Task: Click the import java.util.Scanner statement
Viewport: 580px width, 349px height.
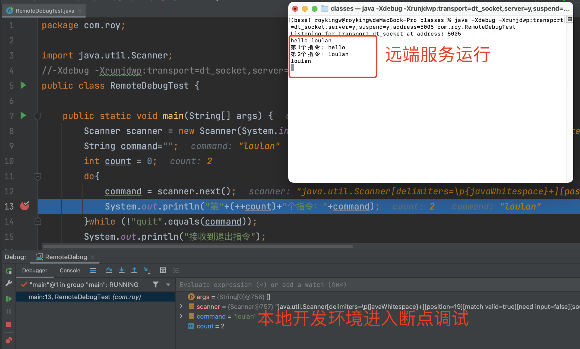Action: click(107, 55)
